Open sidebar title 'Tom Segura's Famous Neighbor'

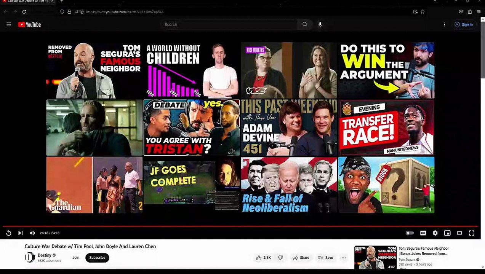423,251
